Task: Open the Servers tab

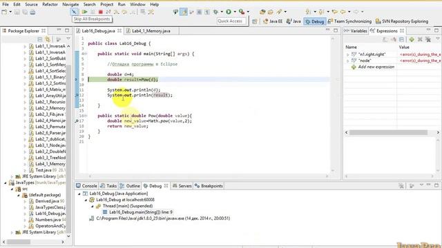Action: 182,186
